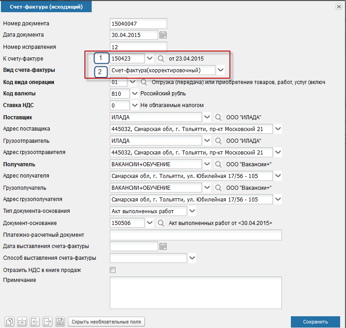Screen dimensions: 346x328
Task: Click text 'Российский рубль'
Action: click(163, 94)
